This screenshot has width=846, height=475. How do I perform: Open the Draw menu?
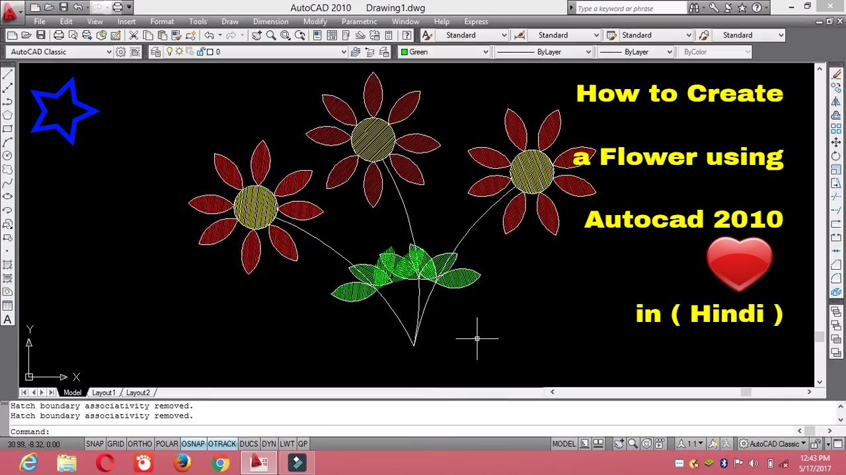[x=230, y=22]
